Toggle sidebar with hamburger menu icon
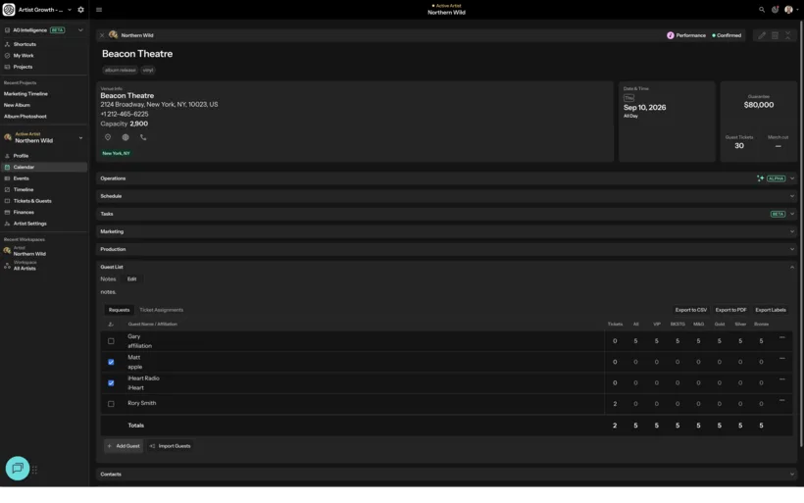This screenshot has width=804, height=503. click(99, 10)
